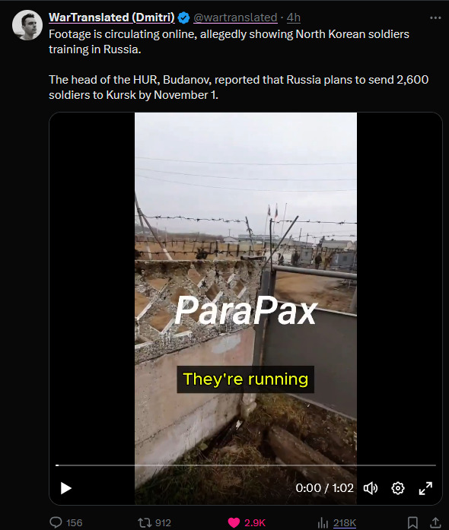This screenshot has height=530, width=449.
Task: View post analytics bar chart icon
Action: click(x=323, y=522)
